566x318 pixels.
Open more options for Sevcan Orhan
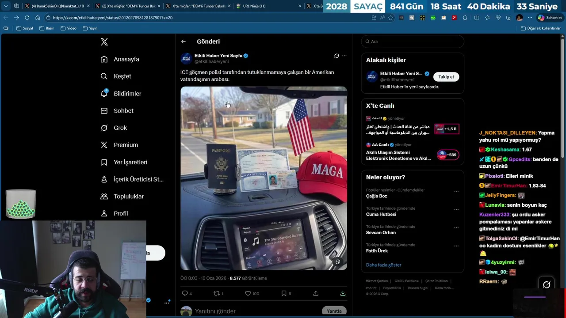(x=456, y=227)
